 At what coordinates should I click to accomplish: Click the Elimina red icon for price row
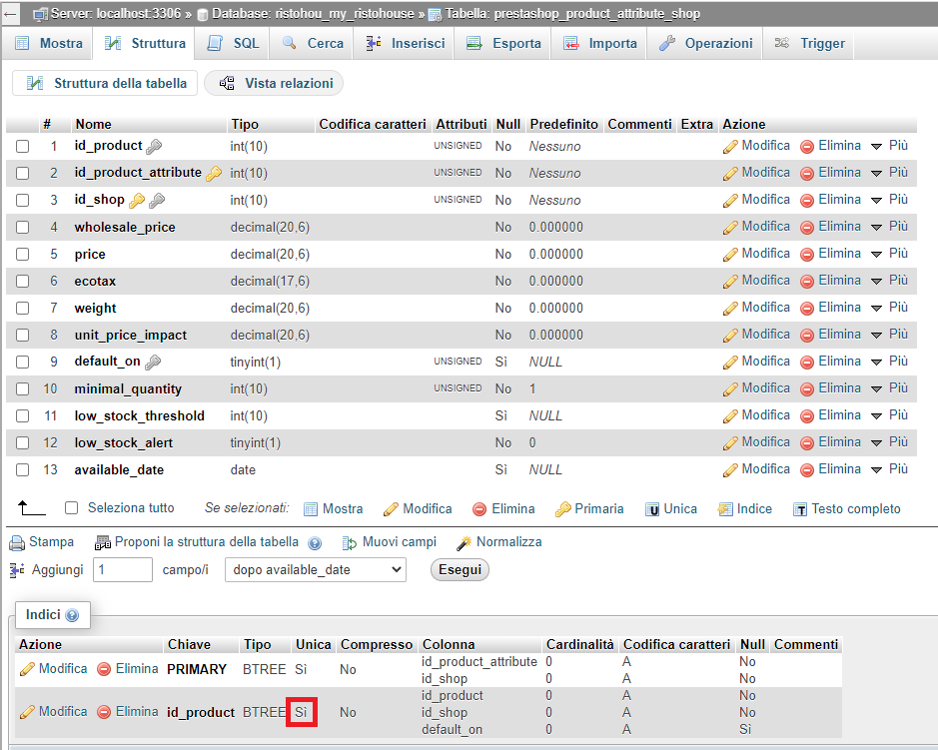(807, 255)
